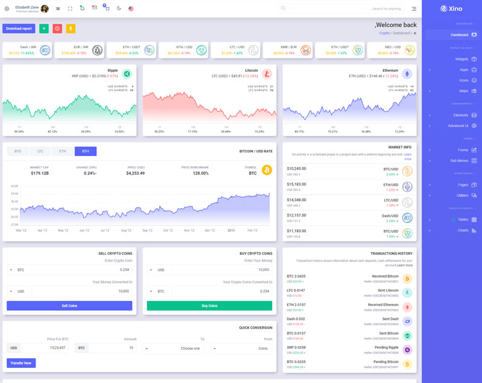Open the settings gear icon
The height and width of the screenshot is (383, 482).
pos(7,8)
